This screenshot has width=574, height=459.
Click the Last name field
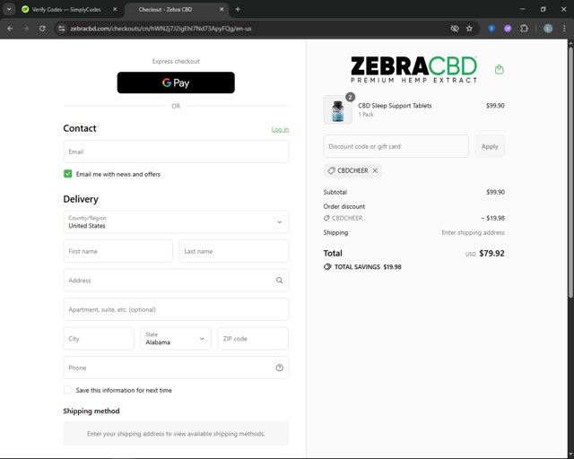point(234,251)
